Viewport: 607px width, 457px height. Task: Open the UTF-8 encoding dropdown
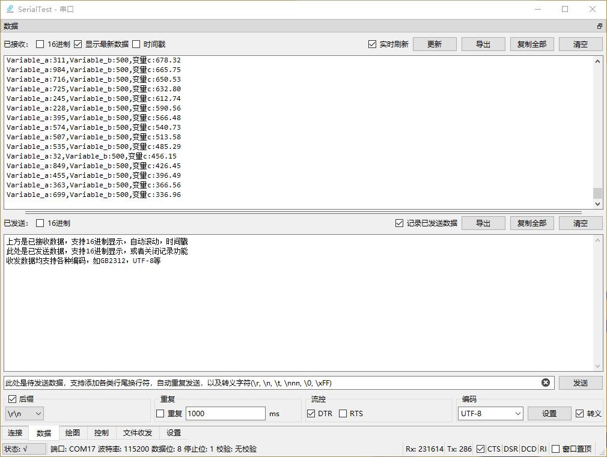490,413
